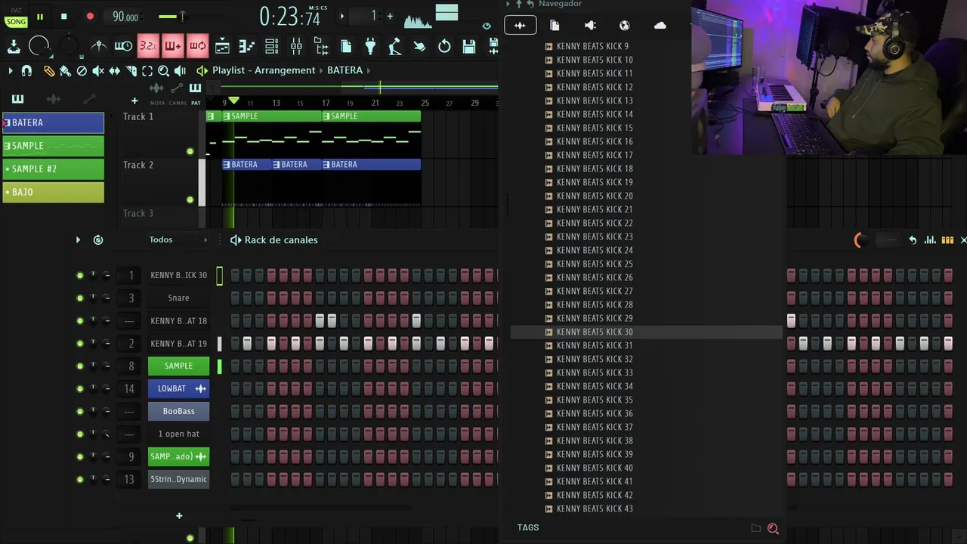Click the 1 open hat channel button

click(x=178, y=434)
